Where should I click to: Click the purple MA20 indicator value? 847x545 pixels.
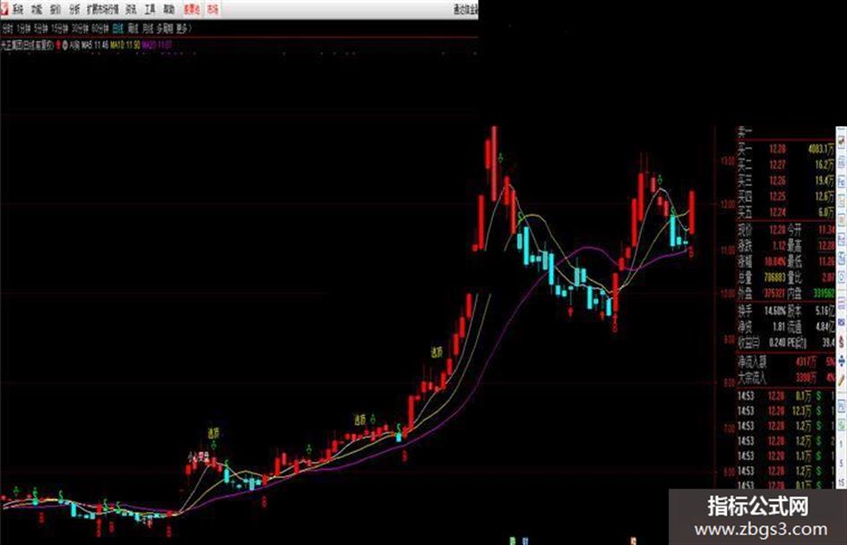coord(157,46)
